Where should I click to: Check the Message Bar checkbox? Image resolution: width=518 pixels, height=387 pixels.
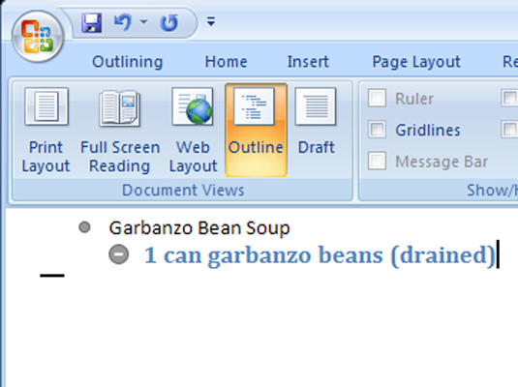click(x=377, y=161)
